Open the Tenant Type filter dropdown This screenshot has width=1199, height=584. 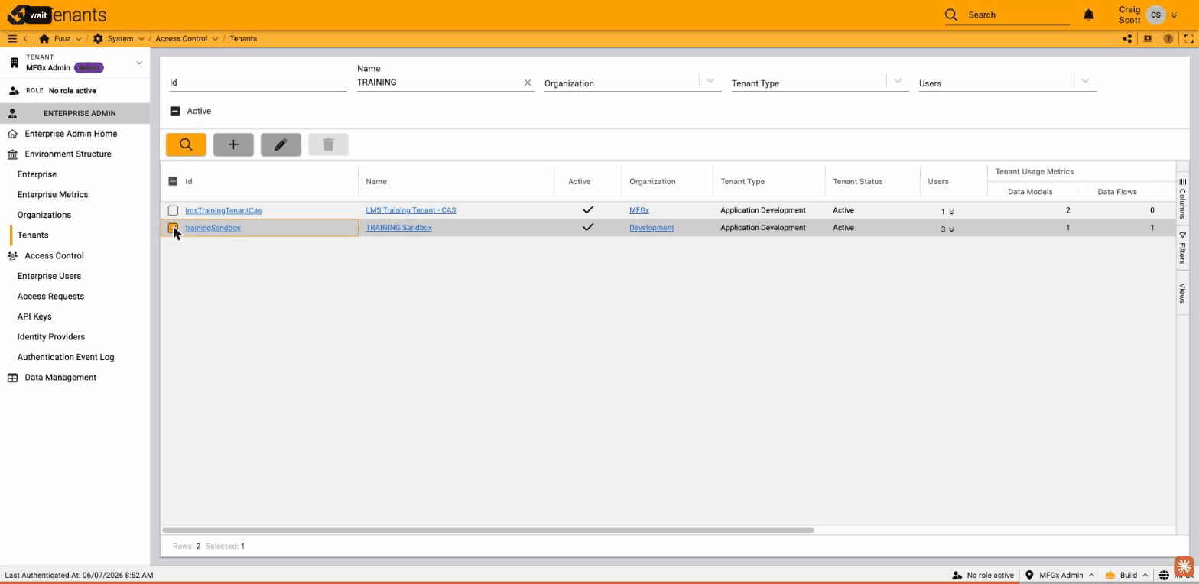click(898, 81)
